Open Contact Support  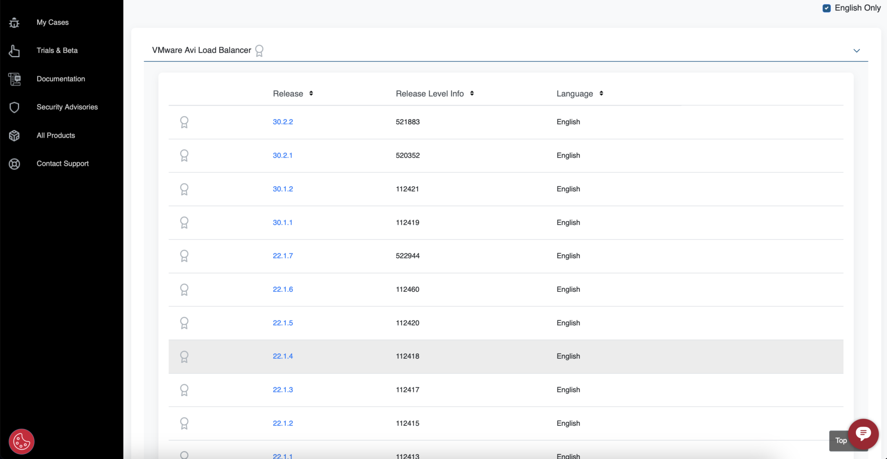[62, 163]
